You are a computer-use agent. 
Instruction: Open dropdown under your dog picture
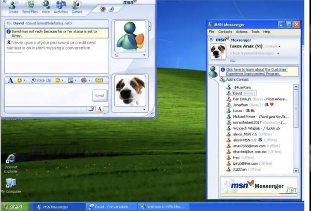145,109
